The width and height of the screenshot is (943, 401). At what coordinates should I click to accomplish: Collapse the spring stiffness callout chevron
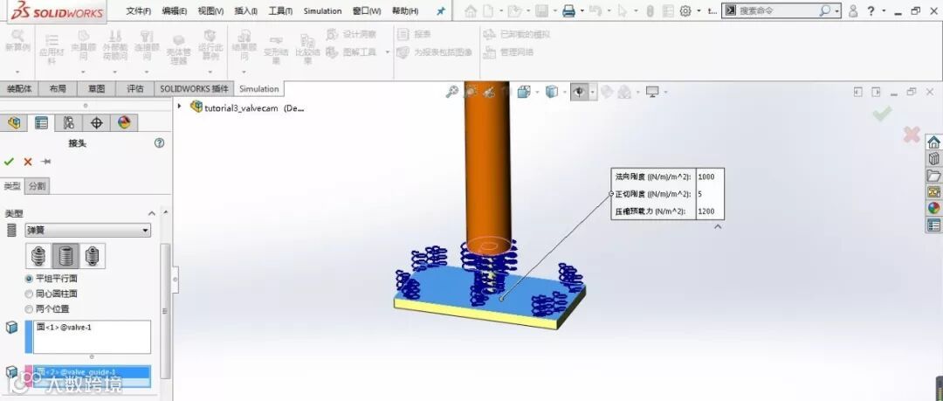[x=717, y=227]
